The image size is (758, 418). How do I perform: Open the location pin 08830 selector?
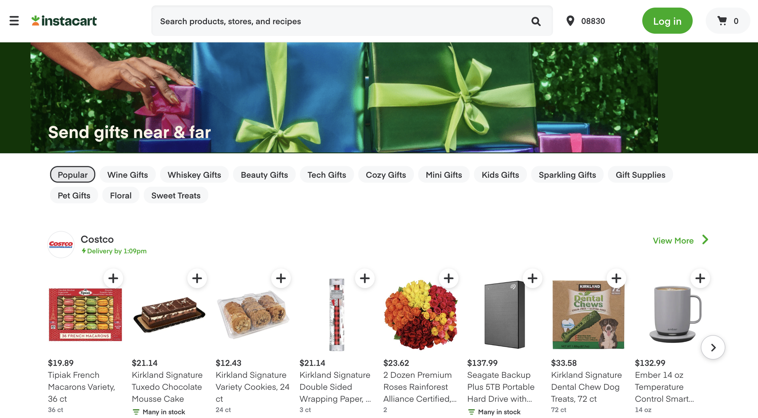[x=585, y=21]
